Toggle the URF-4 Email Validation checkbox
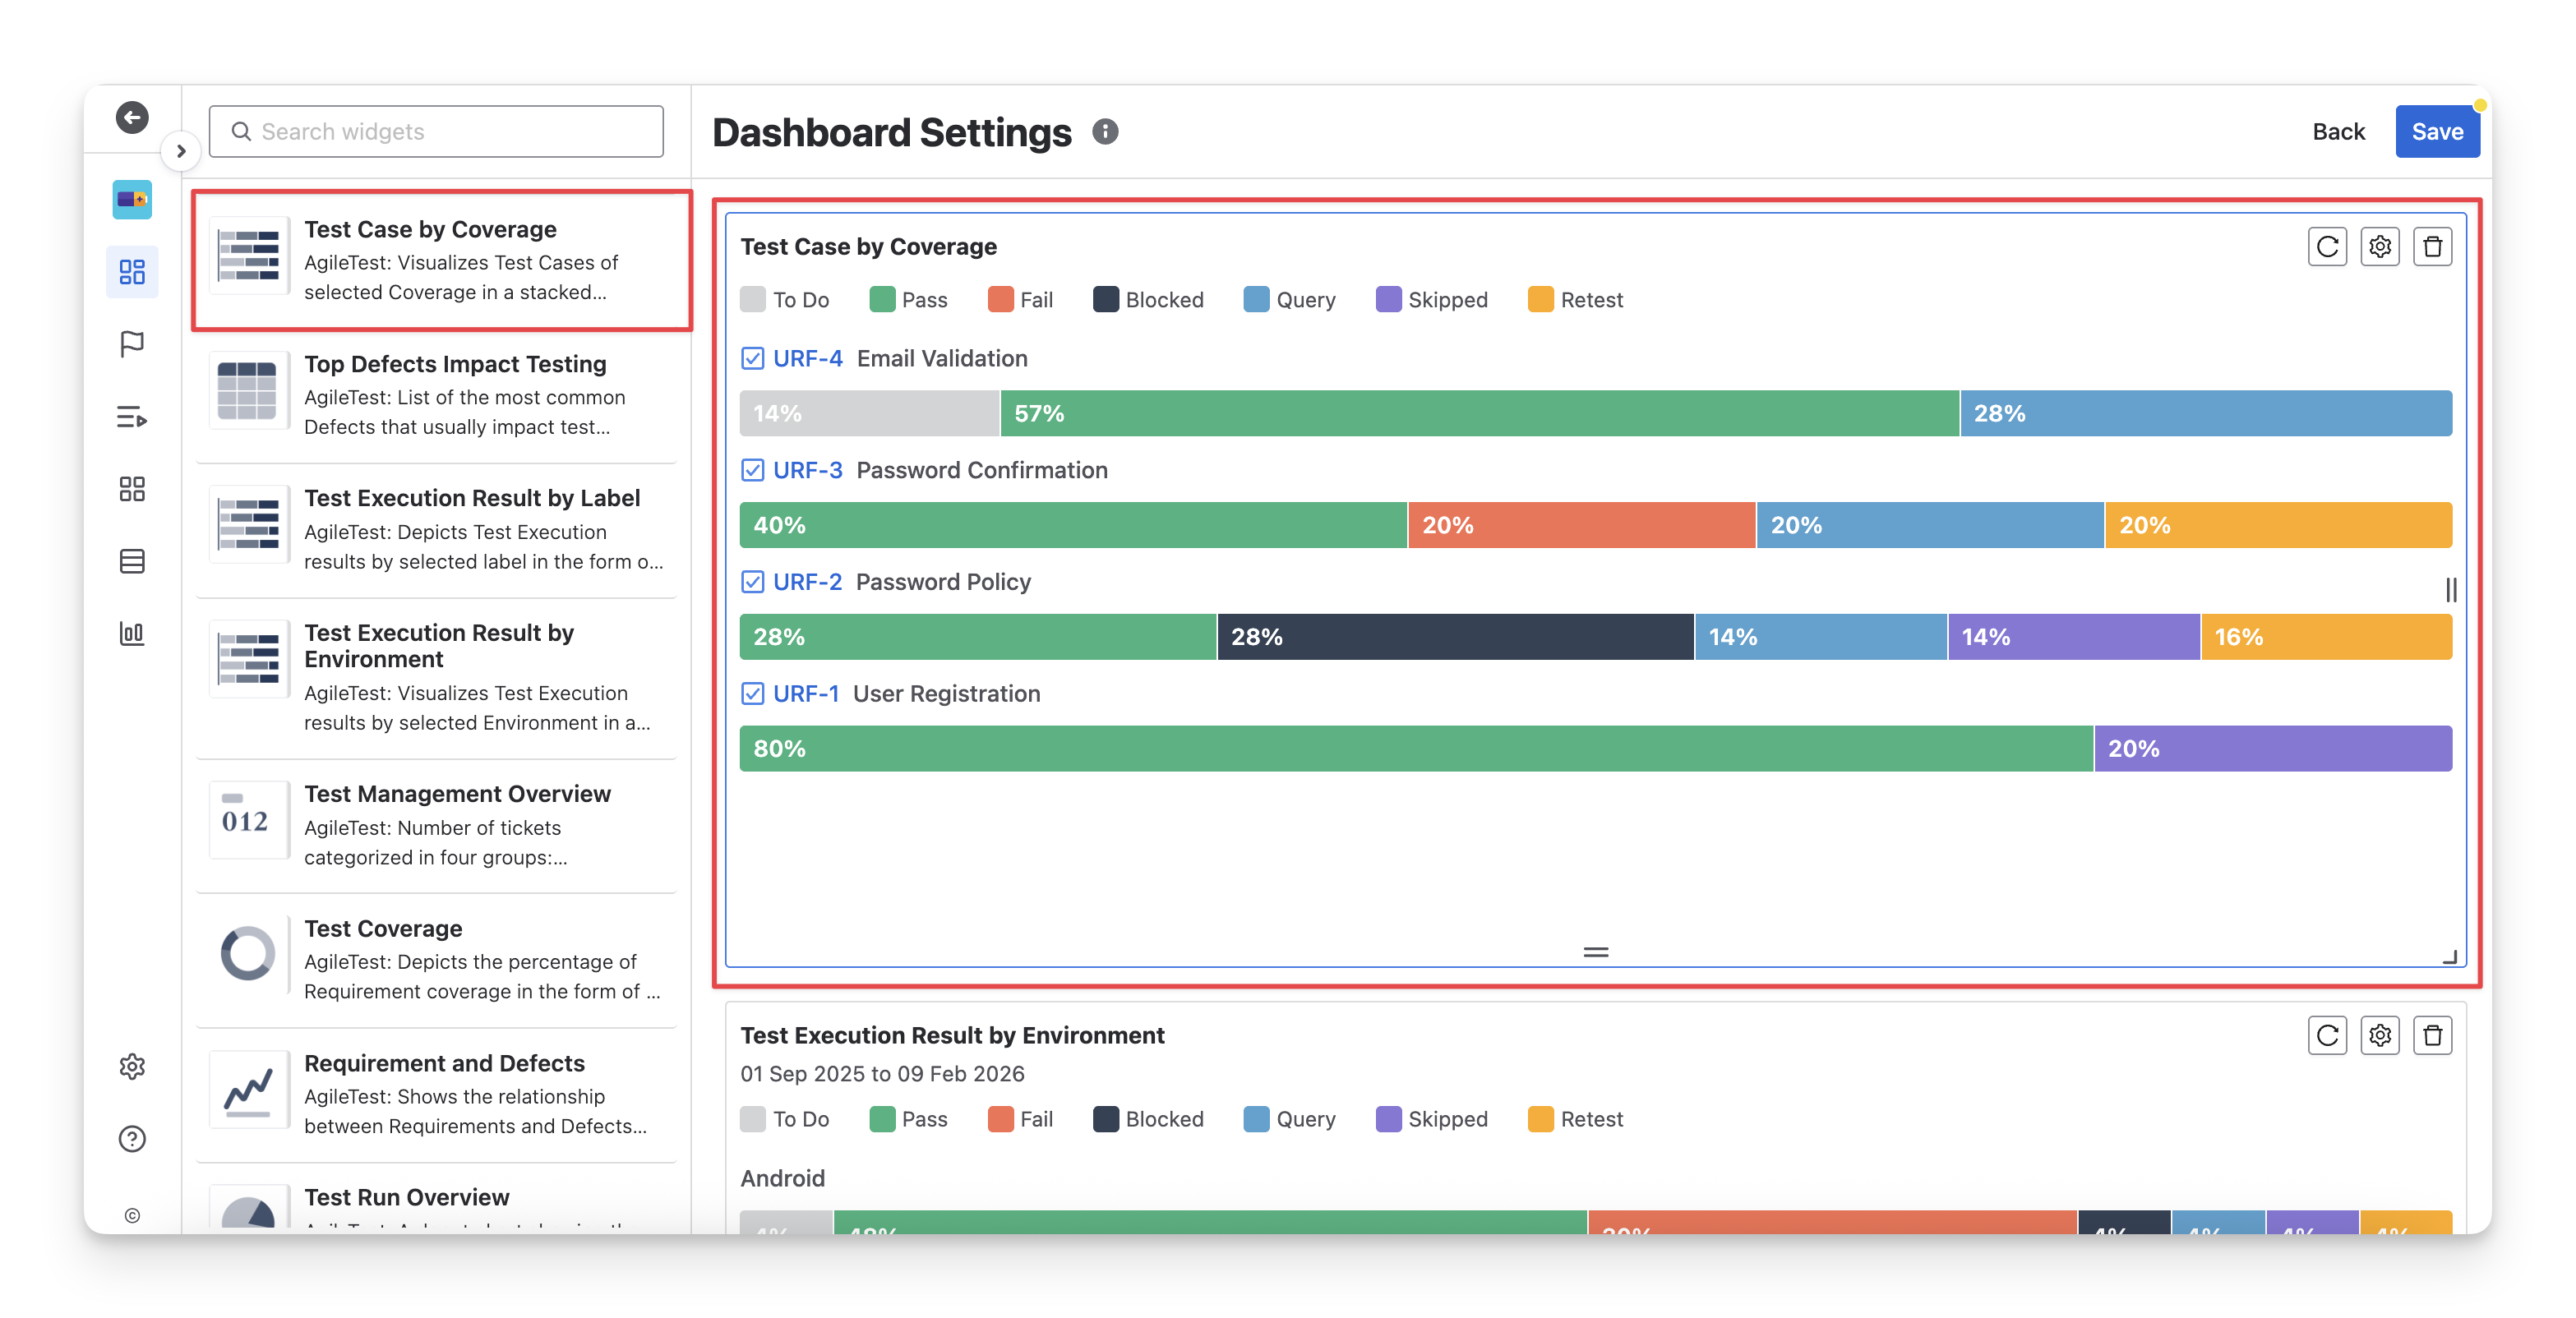The width and height of the screenshot is (2576, 1318). (x=753, y=359)
